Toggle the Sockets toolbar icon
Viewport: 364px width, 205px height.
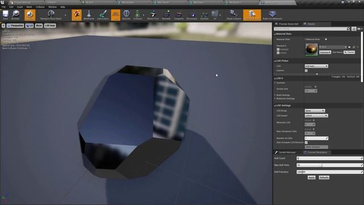[x=77, y=15]
